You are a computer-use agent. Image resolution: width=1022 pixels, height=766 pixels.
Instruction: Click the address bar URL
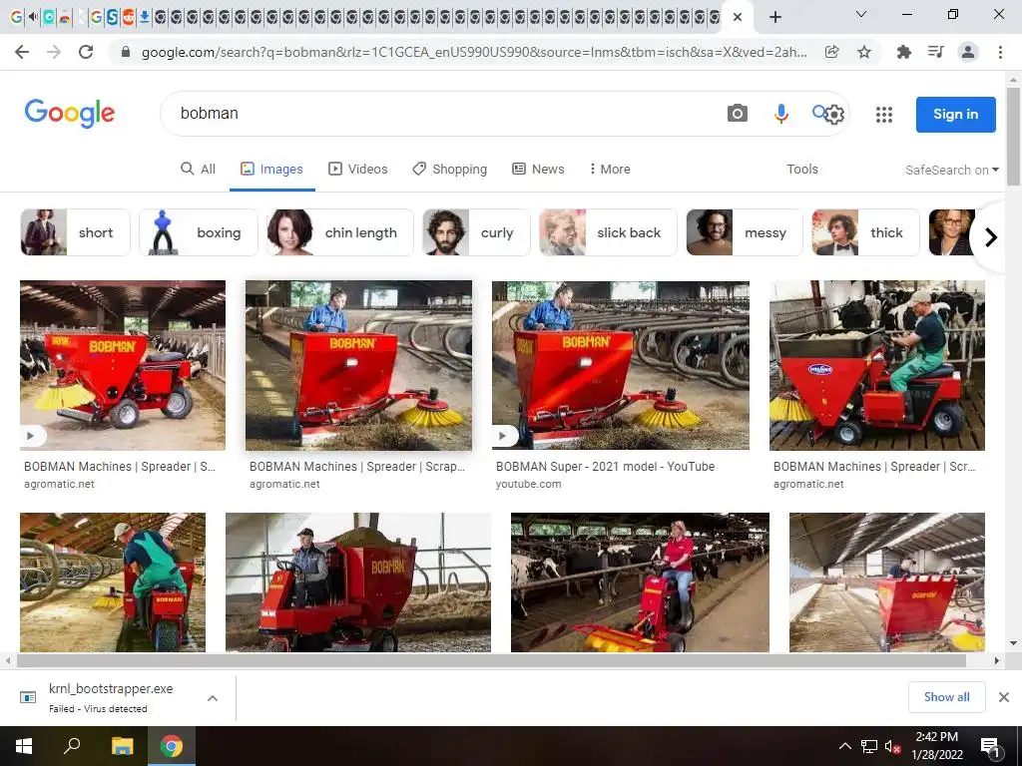click(474, 52)
